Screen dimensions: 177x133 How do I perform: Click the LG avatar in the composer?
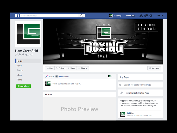[x=48, y=84]
